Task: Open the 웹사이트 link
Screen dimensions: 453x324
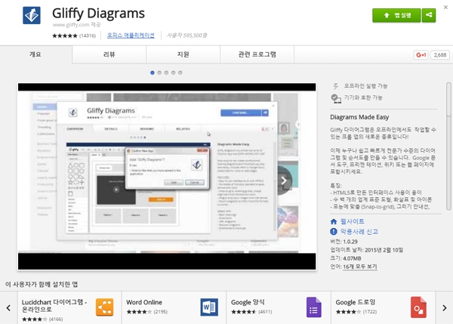Action: click(x=352, y=221)
